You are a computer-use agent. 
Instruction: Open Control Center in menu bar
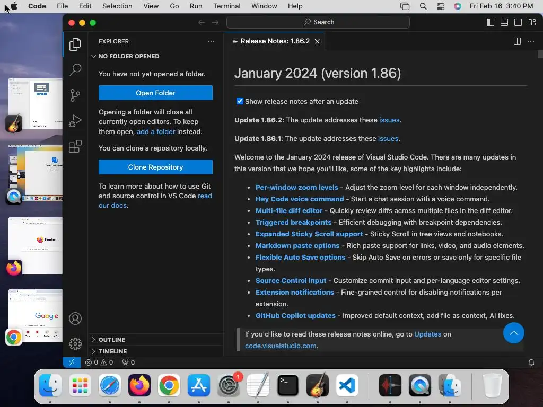click(441, 6)
